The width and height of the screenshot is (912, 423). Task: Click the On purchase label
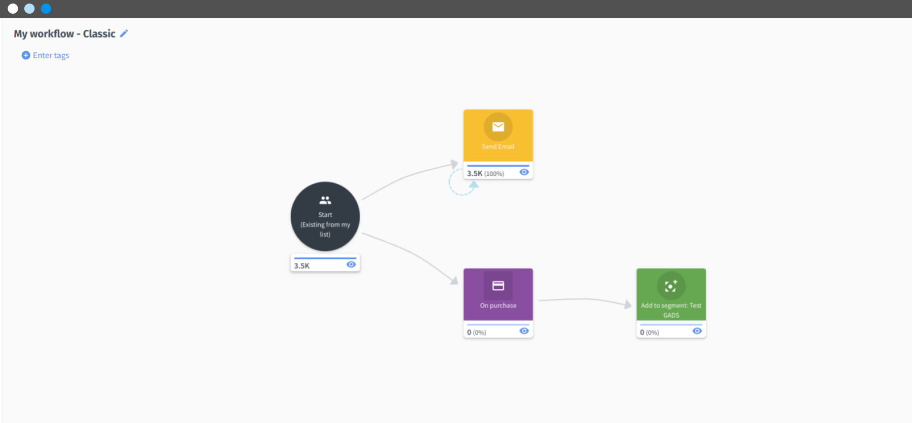coord(498,305)
